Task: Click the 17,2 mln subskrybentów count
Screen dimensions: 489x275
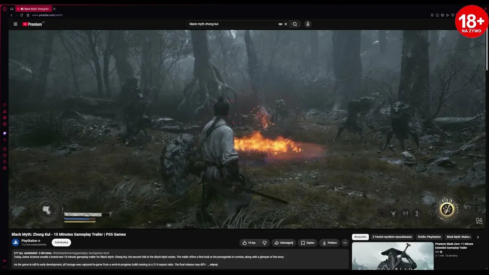Action: pos(34,245)
